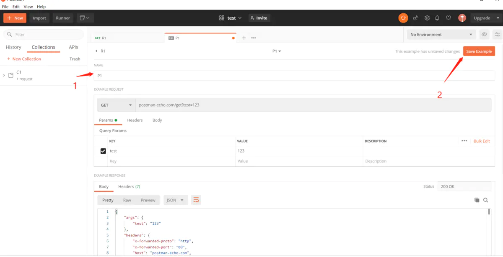The width and height of the screenshot is (503, 257).
Task: Click the C1 collection folder icon
Action: pyautogui.click(x=11, y=75)
